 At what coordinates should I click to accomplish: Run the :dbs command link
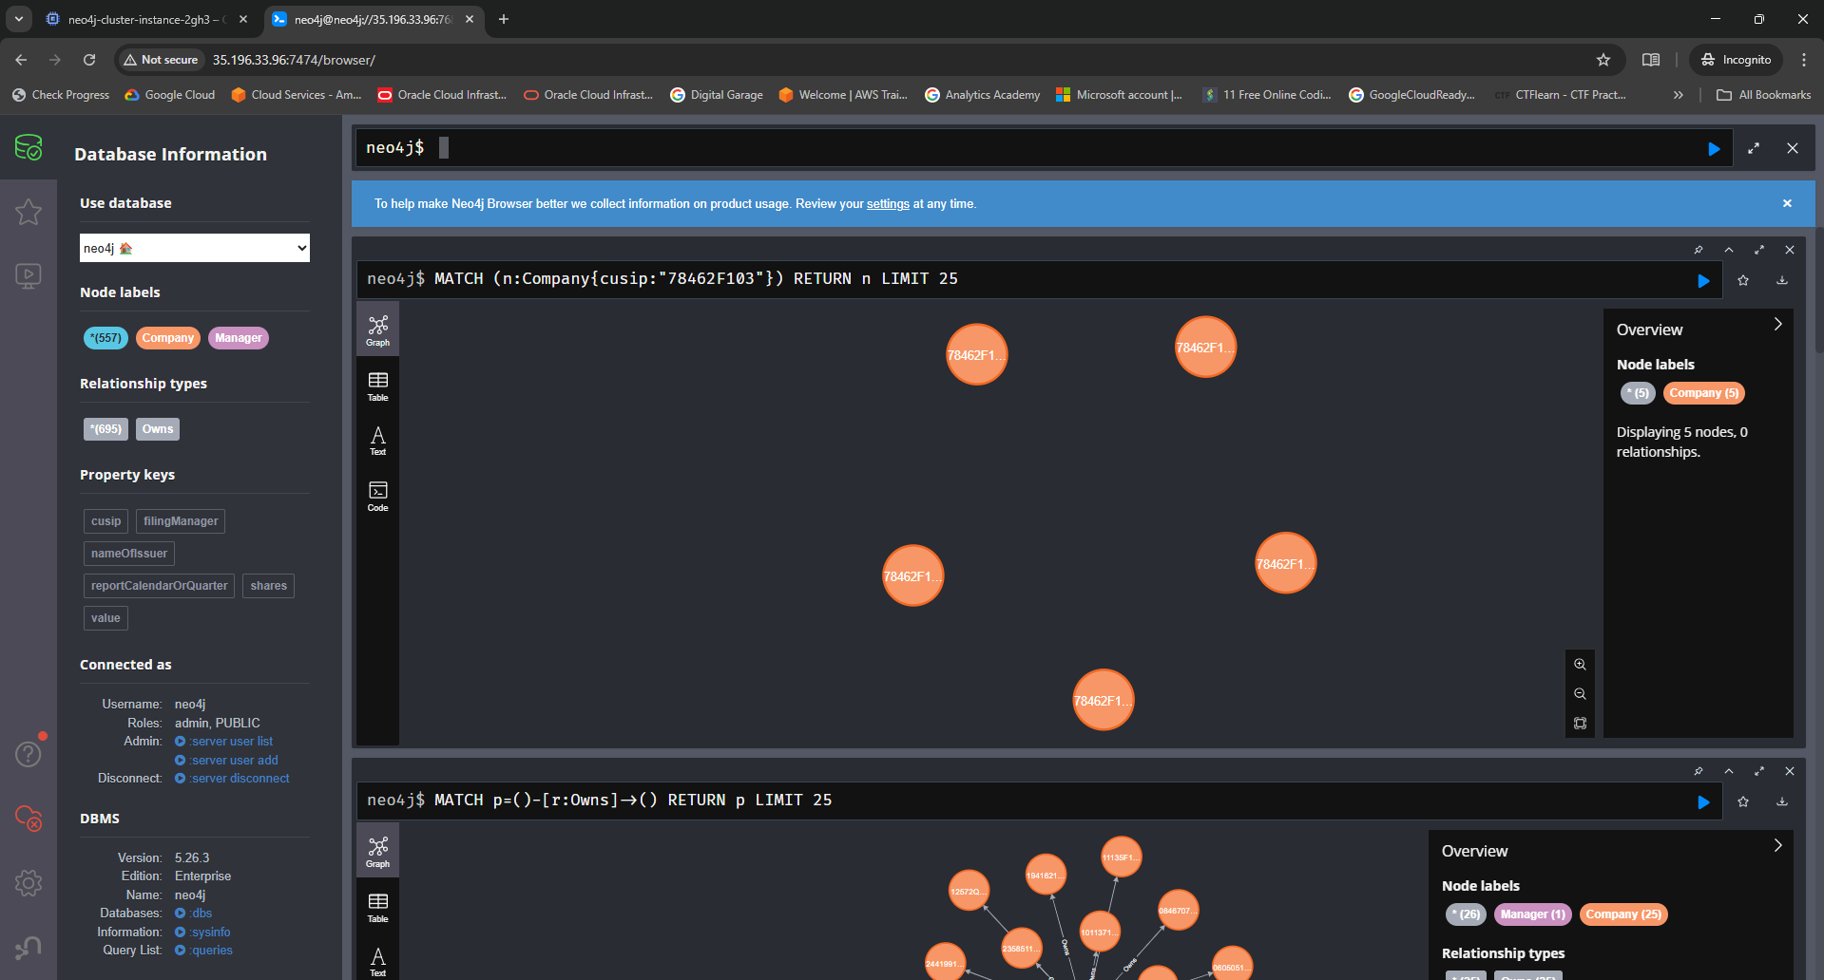[x=194, y=914]
